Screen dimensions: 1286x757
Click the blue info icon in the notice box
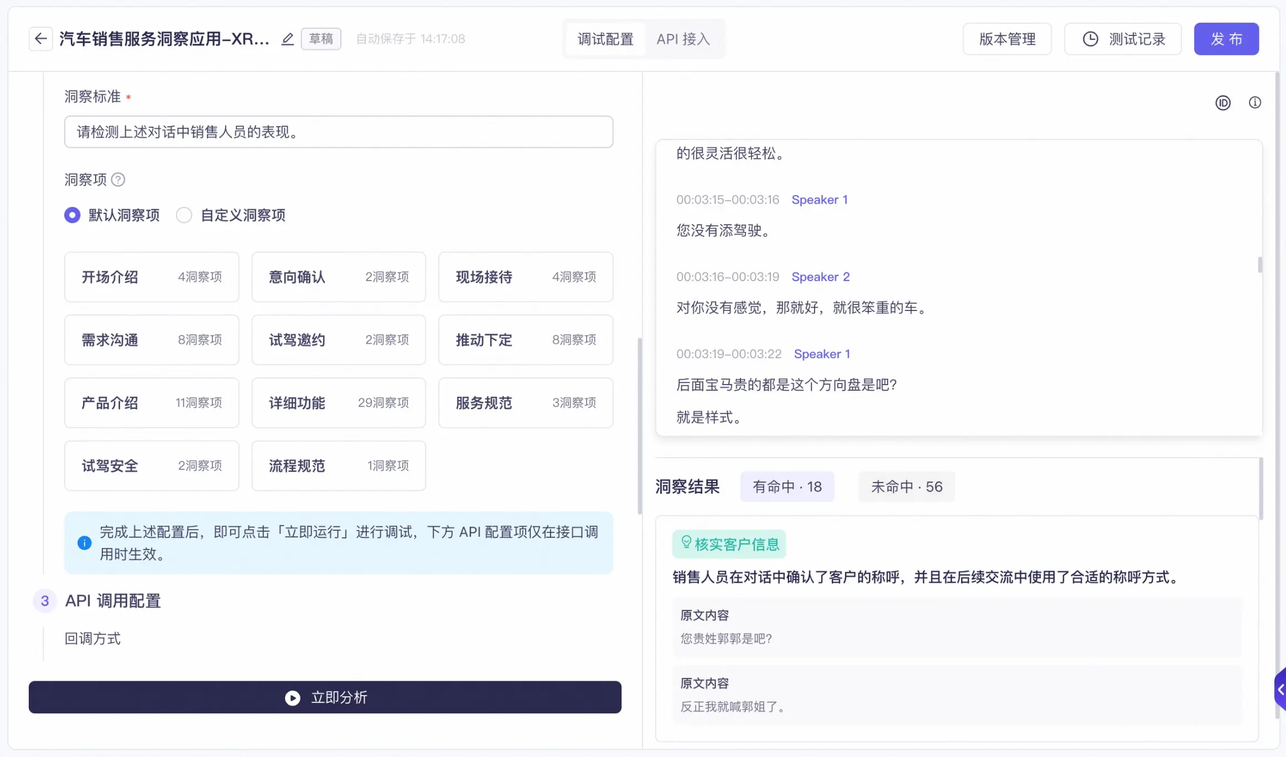coord(84,543)
